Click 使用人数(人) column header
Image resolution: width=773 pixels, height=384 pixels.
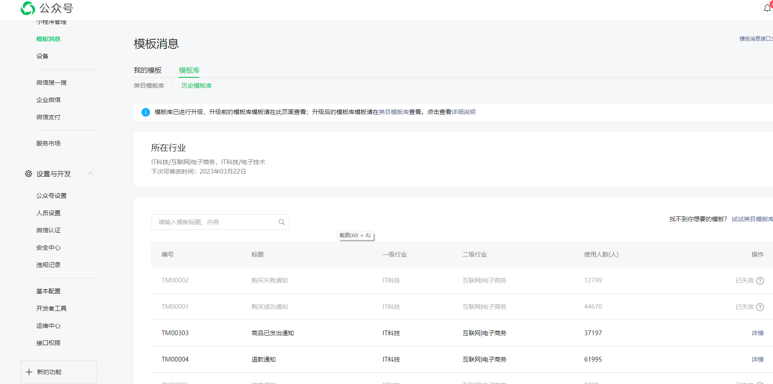click(x=601, y=254)
